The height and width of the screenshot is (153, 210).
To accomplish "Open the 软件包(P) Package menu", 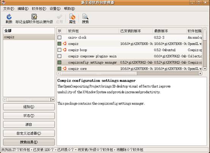I will point(39,9).
